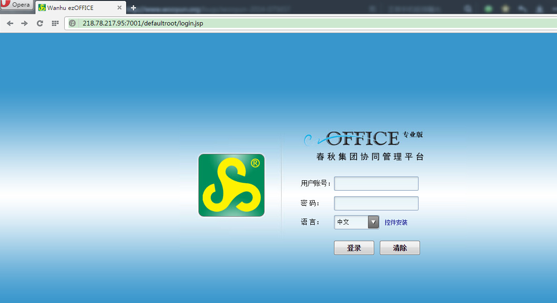This screenshot has height=303, width=557.
Task: Reload the page with the refresh icon
Action: [40, 24]
